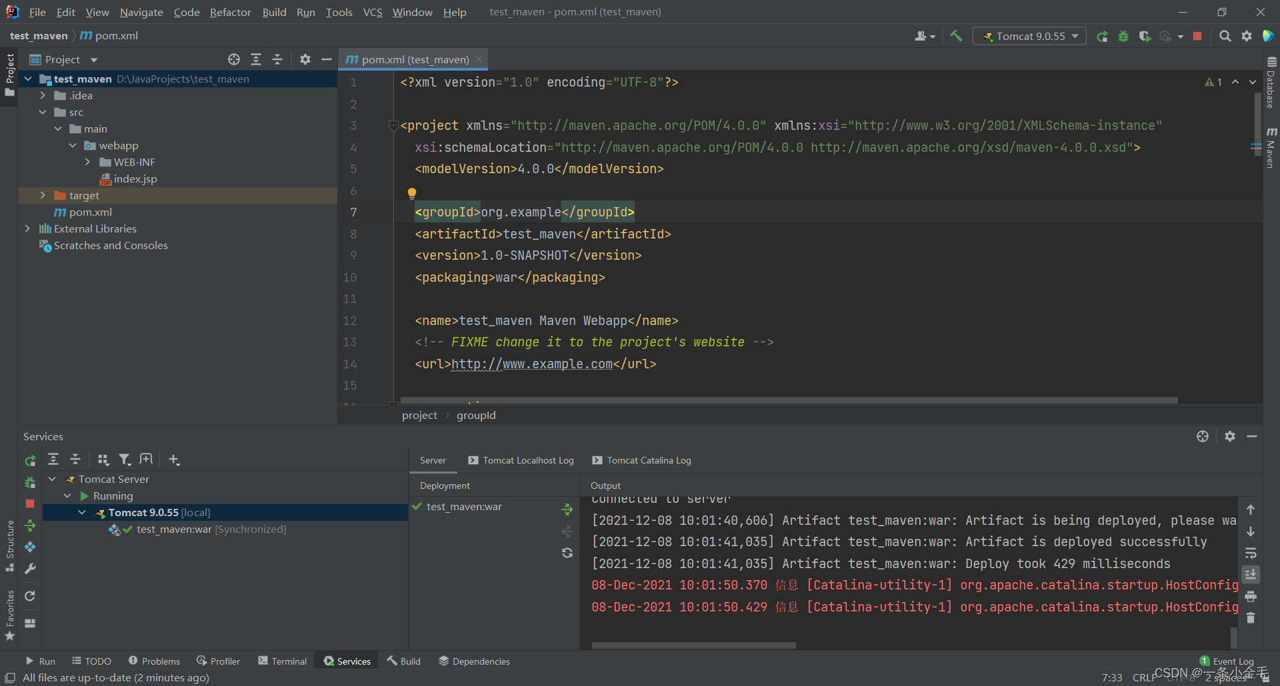1280x686 pixels.
Task: Click the Build project hammer icon
Action: [x=956, y=36]
